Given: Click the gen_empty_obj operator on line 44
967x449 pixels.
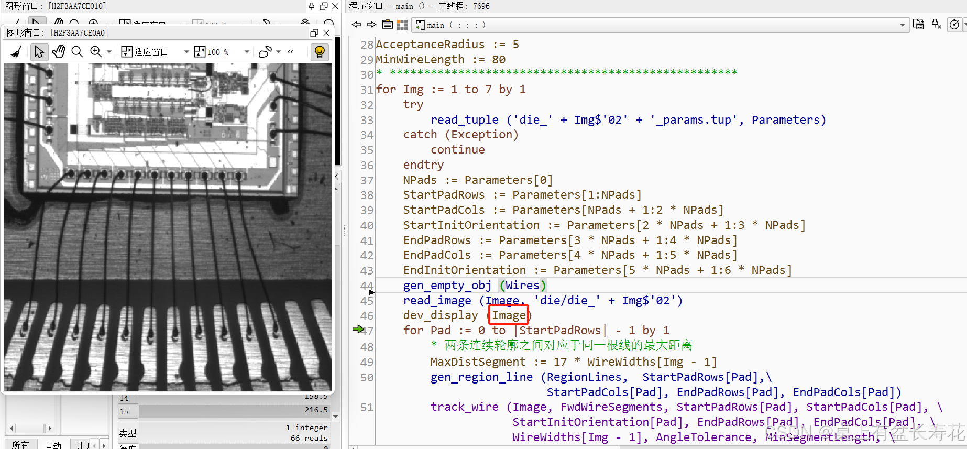Looking at the screenshot, I should click(x=447, y=286).
